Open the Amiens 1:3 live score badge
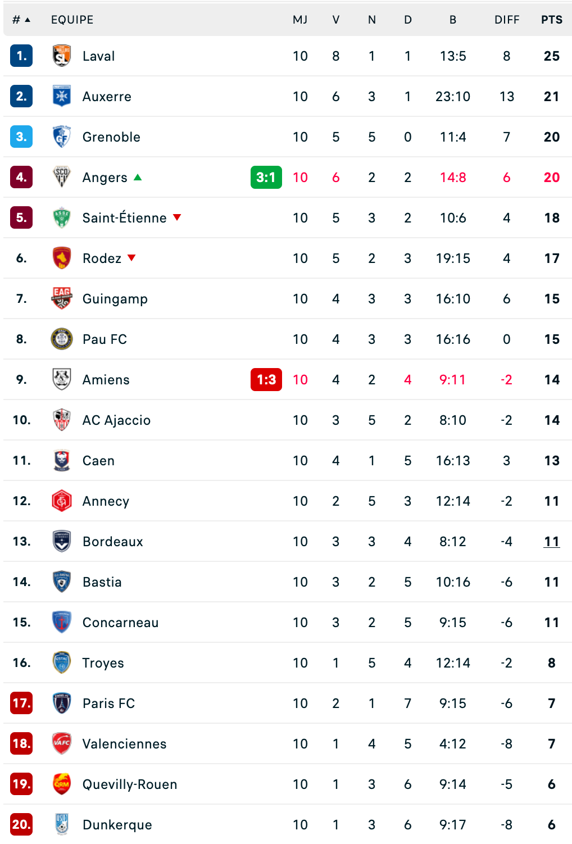Viewport: 572px width, 844px height. [266, 379]
